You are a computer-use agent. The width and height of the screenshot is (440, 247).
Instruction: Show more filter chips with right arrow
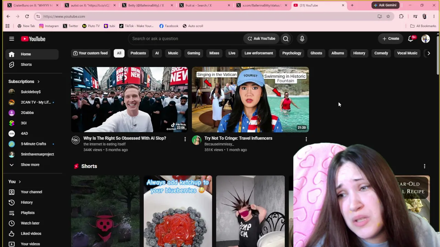pyautogui.click(x=429, y=53)
